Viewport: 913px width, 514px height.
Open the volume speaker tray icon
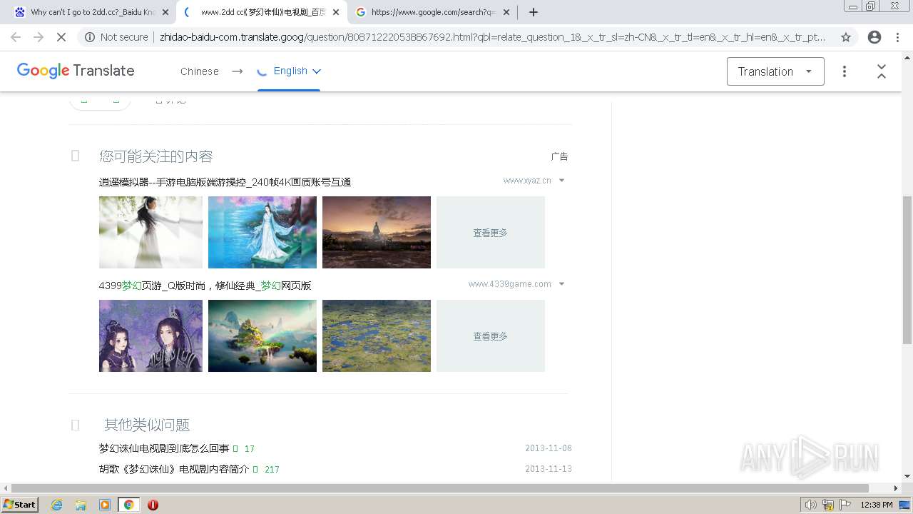point(811,505)
